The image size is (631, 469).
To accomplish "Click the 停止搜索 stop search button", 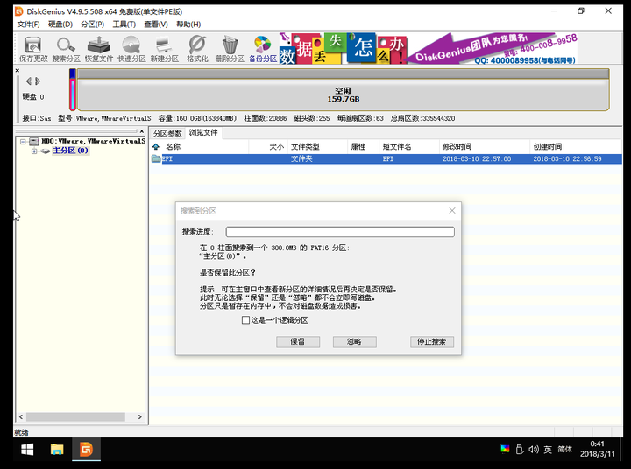I will [x=432, y=341].
